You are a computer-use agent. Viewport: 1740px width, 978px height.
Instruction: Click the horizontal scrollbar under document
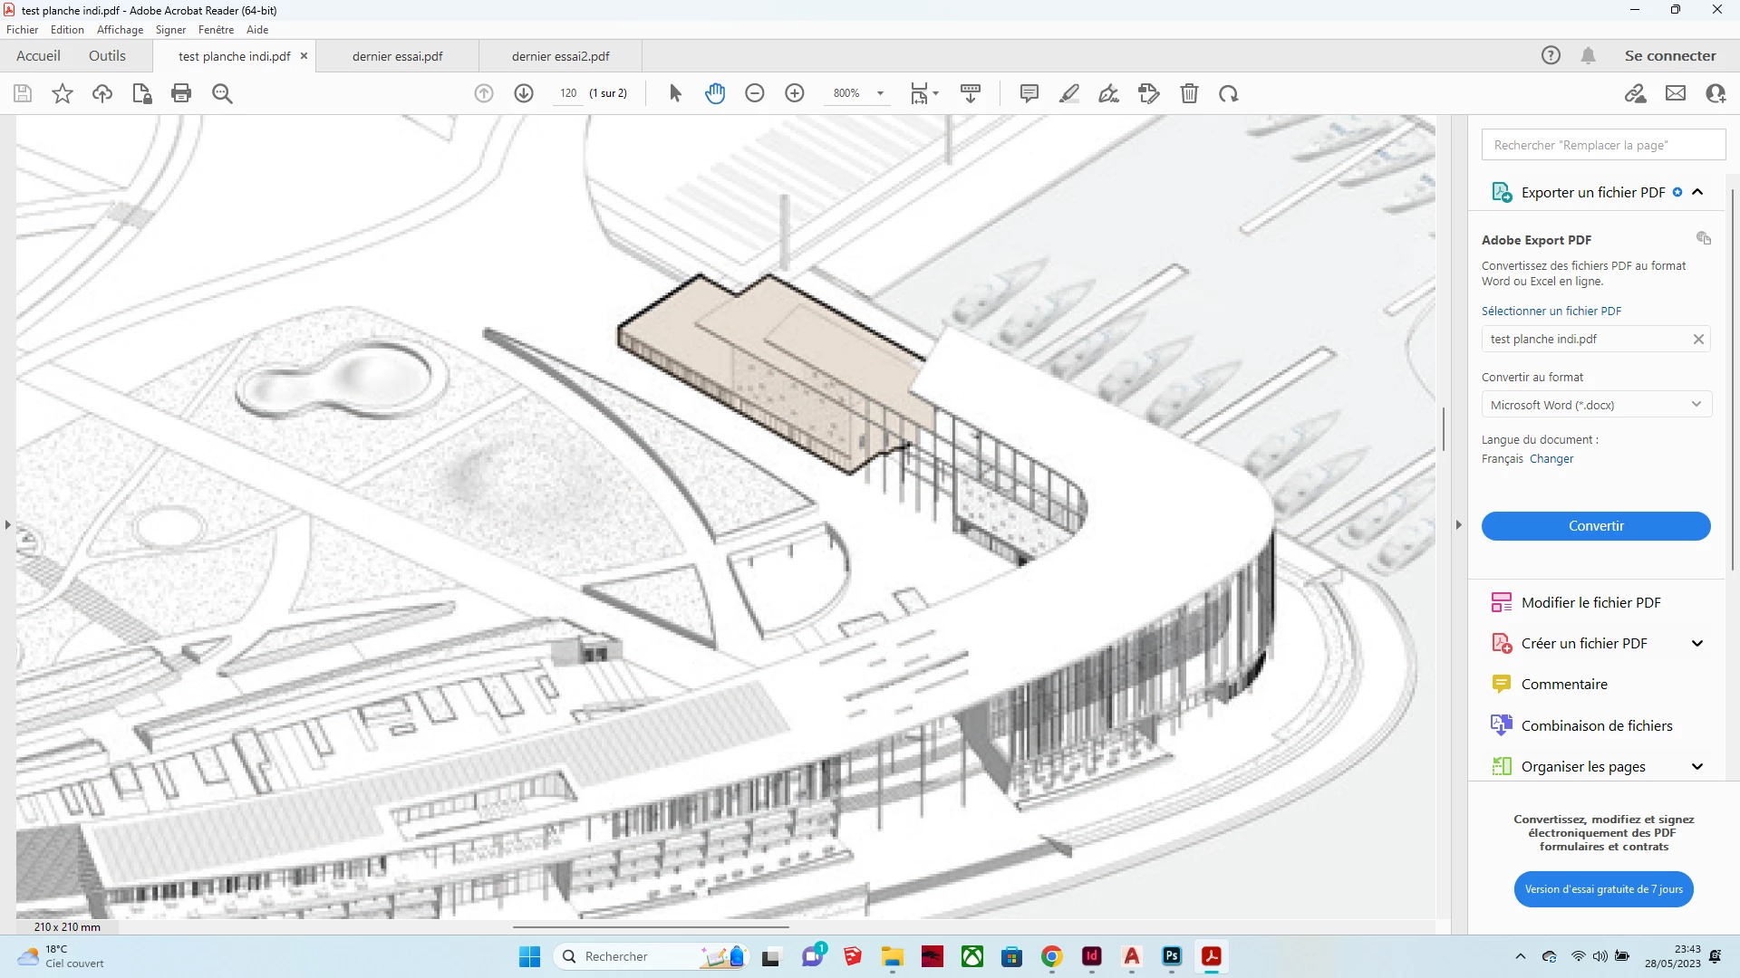651,927
